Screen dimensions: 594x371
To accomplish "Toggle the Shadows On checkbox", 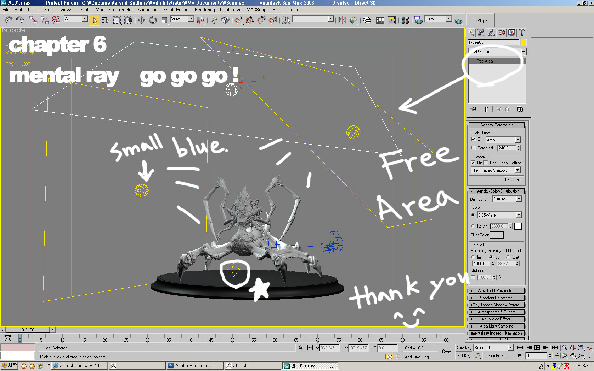I will click(473, 163).
